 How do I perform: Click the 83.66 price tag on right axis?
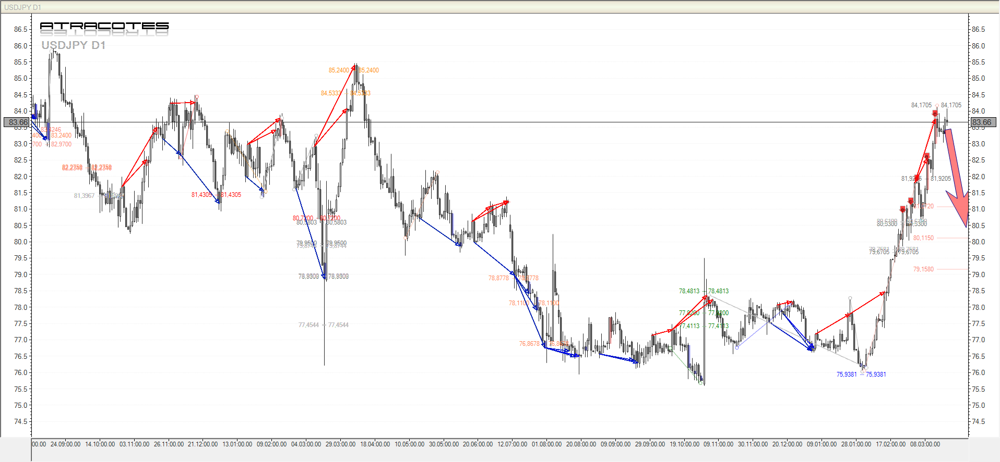point(982,122)
